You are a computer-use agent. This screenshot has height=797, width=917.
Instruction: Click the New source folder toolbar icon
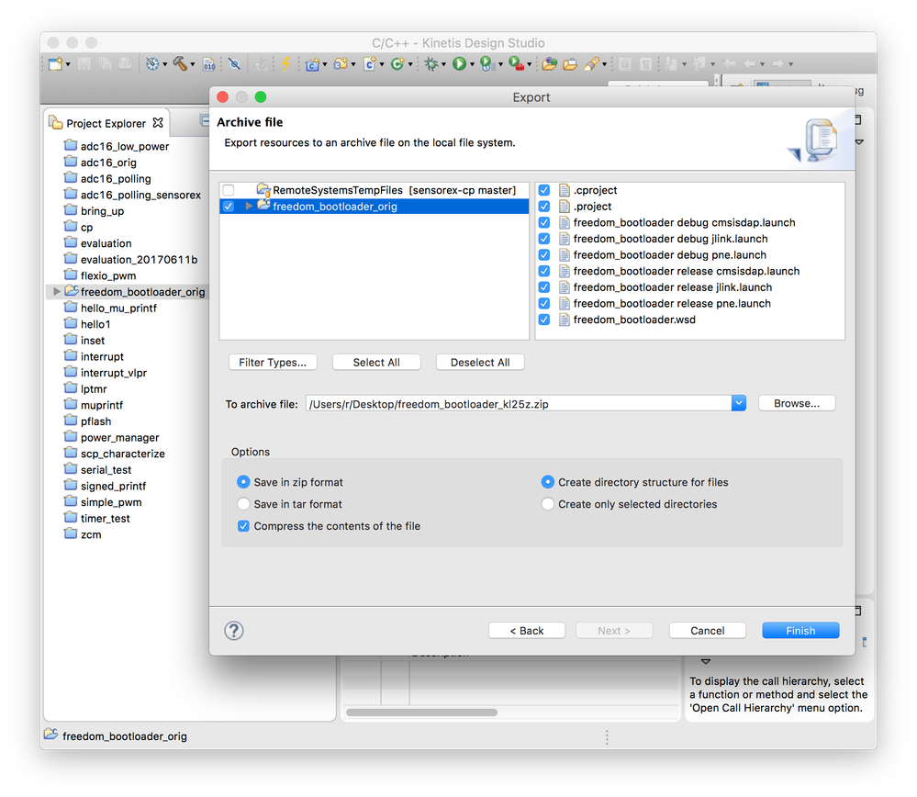(341, 63)
